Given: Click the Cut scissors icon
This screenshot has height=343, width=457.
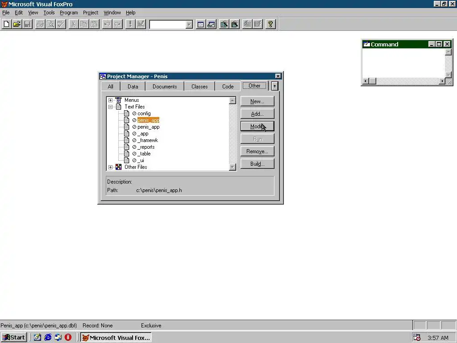Looking at the screenshot, I should (73, 24).
